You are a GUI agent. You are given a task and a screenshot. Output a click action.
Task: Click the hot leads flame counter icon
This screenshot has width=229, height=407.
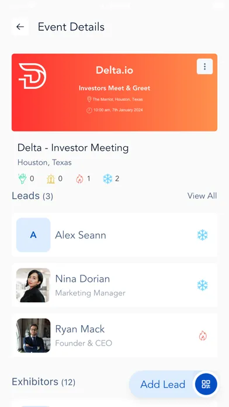tap(79, 178)
